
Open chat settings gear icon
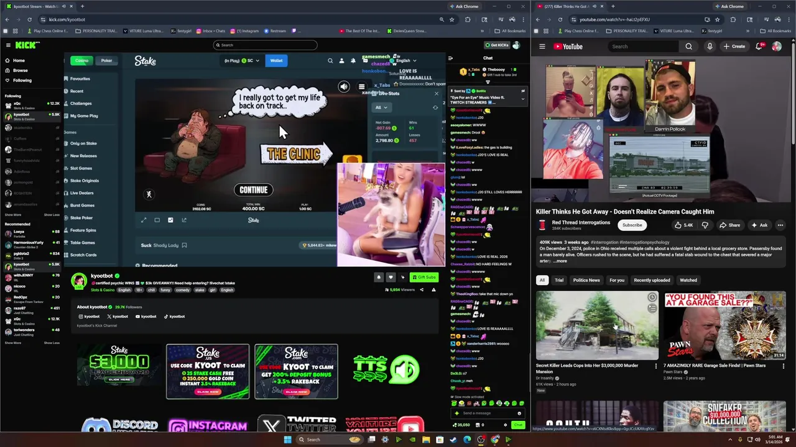[x=505, y=425]
